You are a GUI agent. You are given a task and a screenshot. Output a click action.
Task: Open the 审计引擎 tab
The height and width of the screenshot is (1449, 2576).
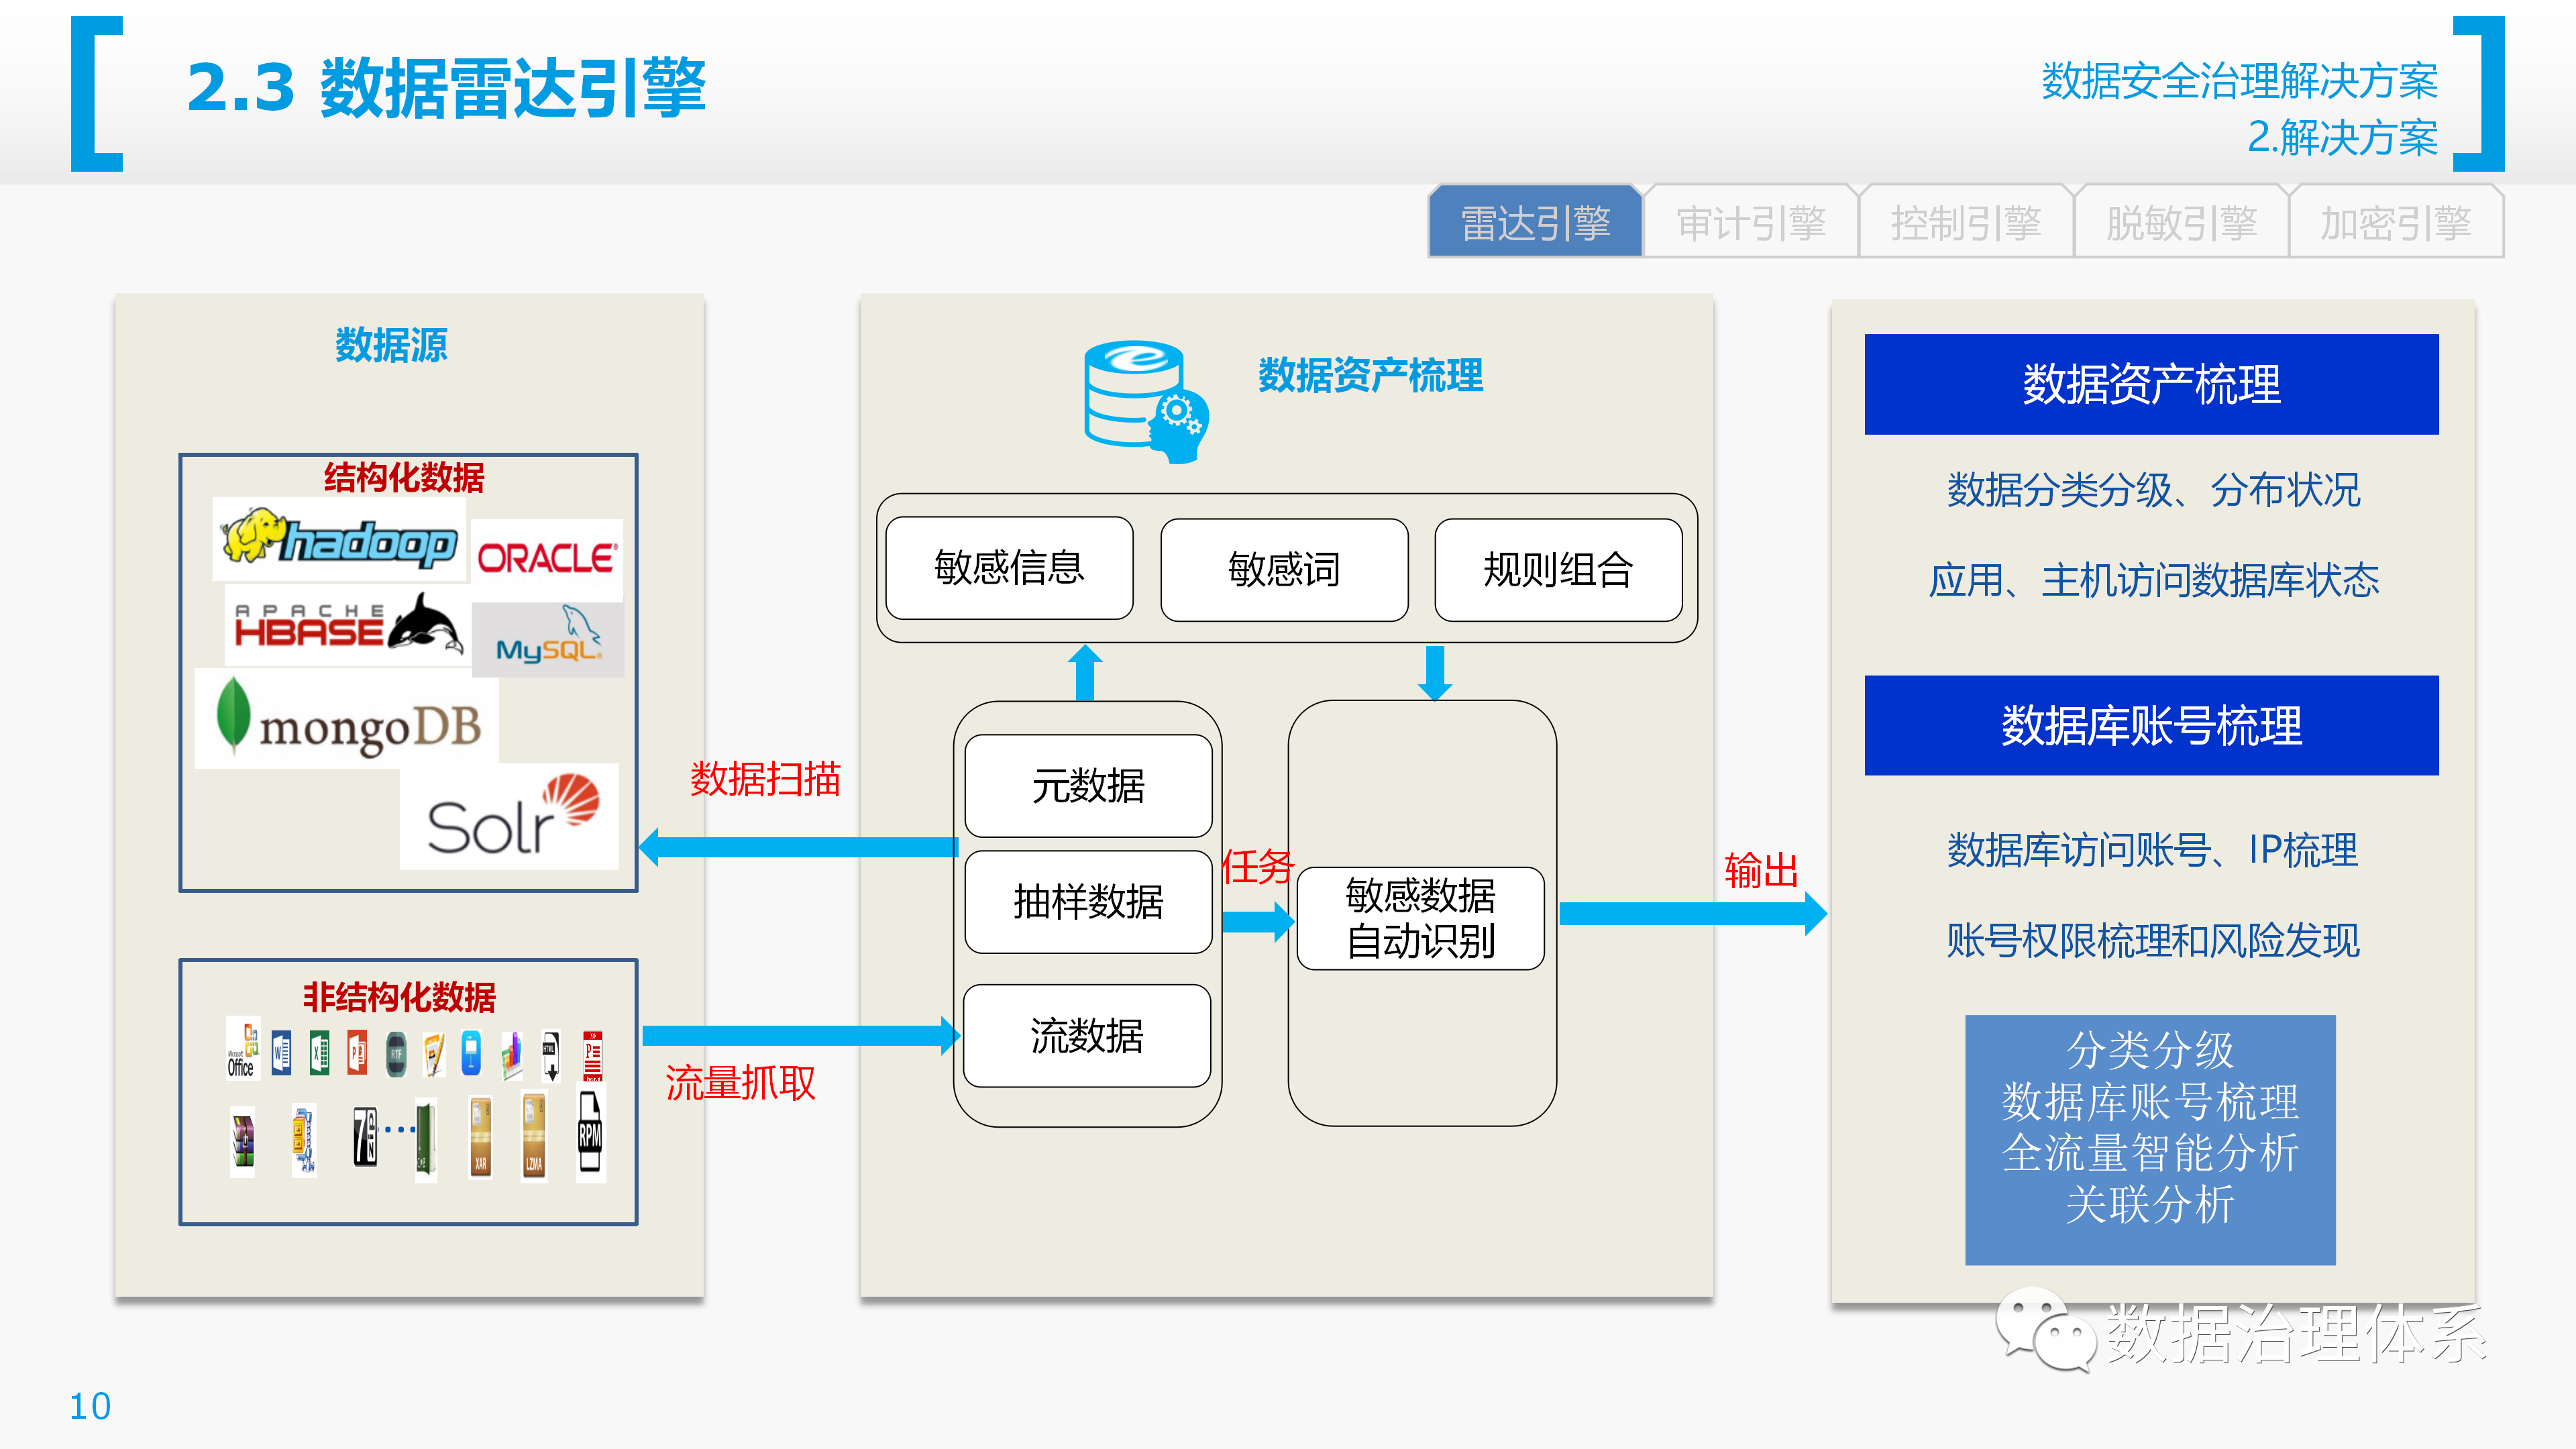1751,222
